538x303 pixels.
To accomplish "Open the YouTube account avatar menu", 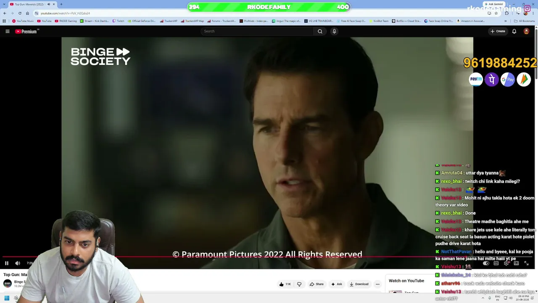I will point(526,31).
